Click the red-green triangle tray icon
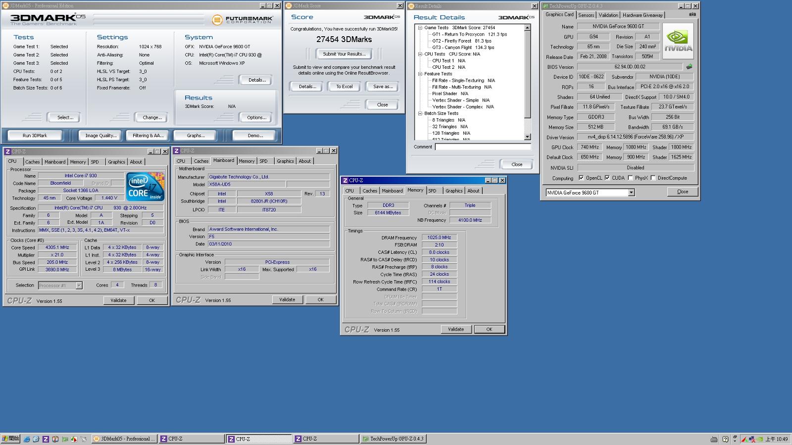792x445 pixels. [744, 439]
